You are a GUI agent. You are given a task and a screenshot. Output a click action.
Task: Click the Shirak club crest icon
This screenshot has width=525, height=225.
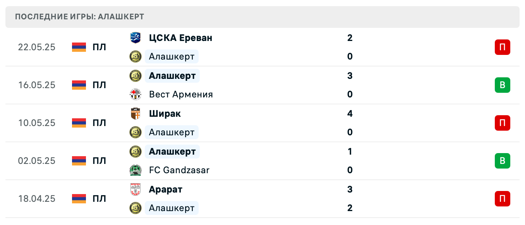(136, 114)
